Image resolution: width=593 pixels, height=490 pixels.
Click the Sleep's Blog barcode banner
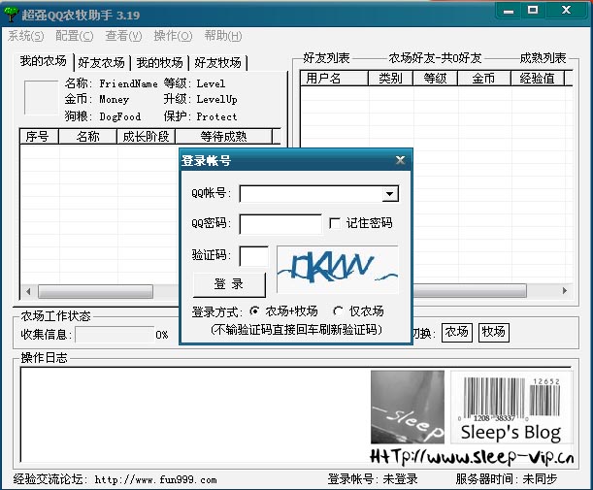coord(511,408)
